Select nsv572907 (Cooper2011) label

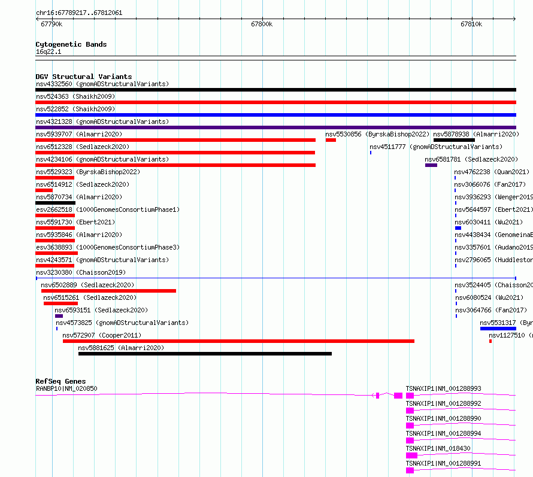point(102,335)
